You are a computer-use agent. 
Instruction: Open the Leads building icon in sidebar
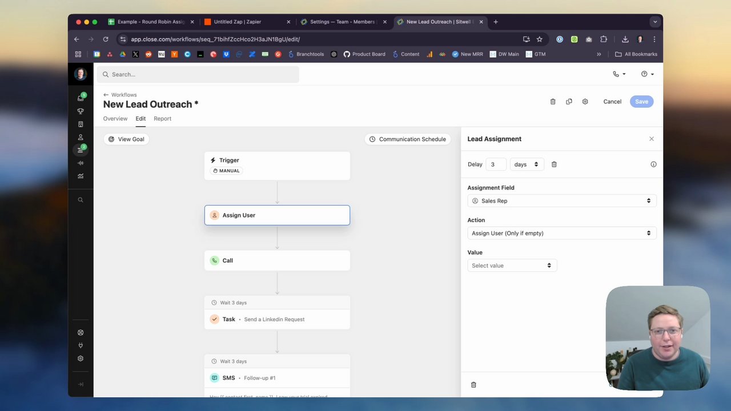click(81, 124)
